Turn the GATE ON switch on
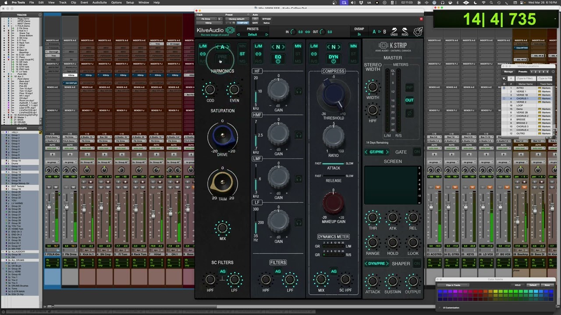The width and height of the screenshot is (561, 315). (417, 152)
